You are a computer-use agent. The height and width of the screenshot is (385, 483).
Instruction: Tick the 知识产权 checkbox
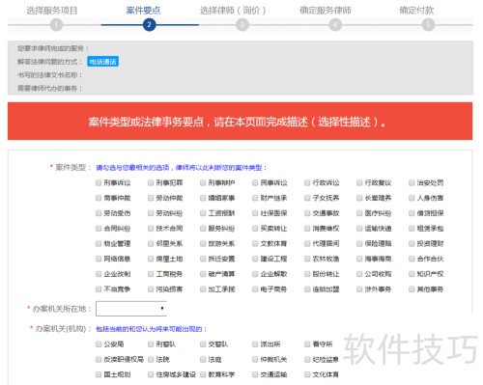412,274
